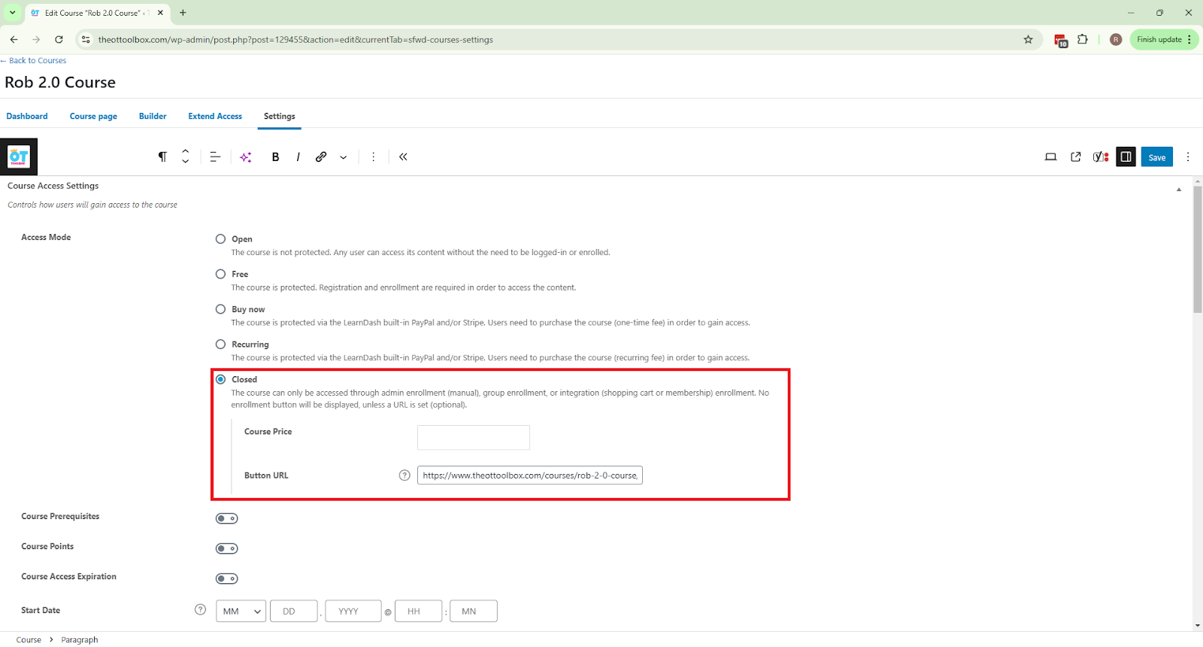Click the Start Date DD field
This screenshot has width=1203, height=647.
[x=293, y=611]
